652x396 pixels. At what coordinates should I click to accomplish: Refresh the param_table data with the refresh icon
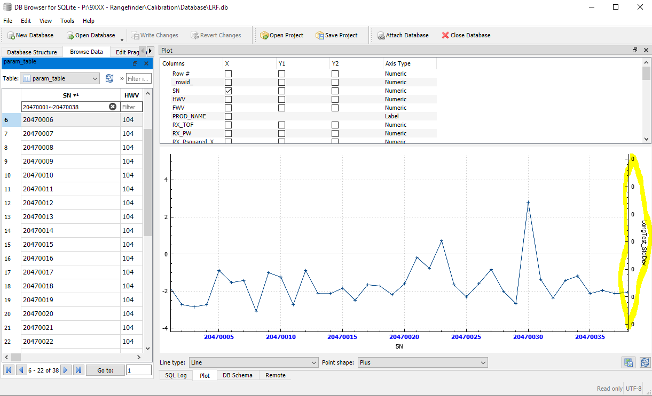tap(109, 78)
